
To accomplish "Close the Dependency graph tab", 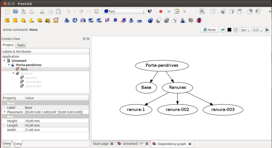I will coord(190,144).
